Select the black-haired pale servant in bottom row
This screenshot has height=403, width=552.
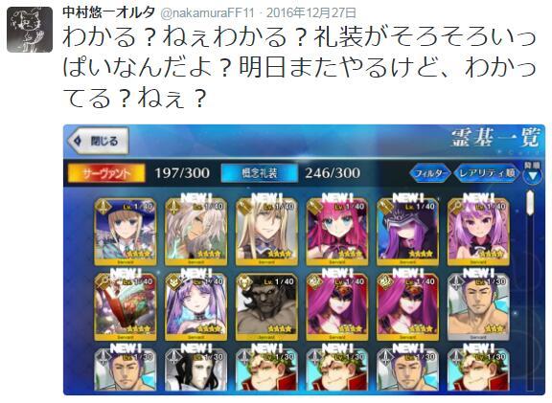(x=196, y=369)
